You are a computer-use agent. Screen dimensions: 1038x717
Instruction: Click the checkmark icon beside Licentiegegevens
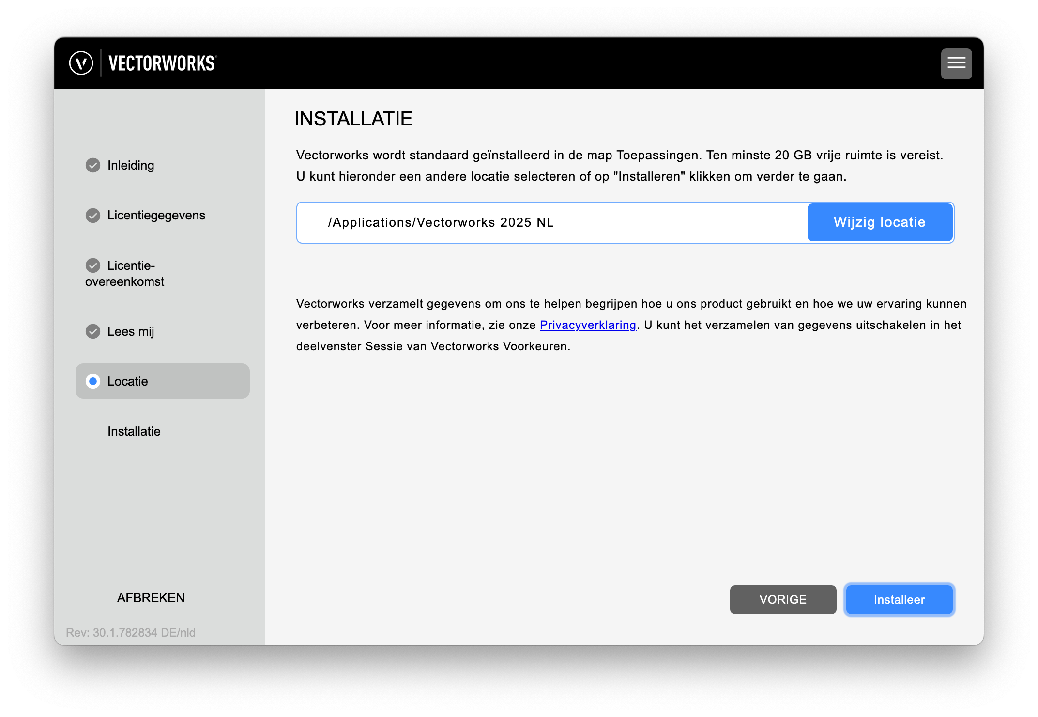[93, 215]
